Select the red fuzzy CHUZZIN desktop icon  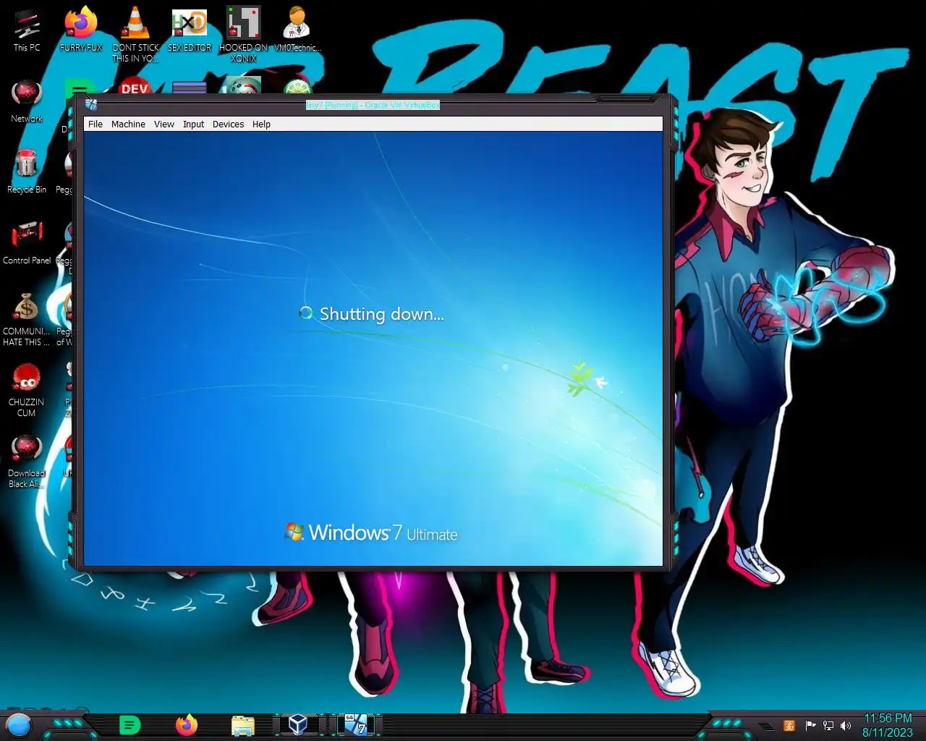click(27, 389)
